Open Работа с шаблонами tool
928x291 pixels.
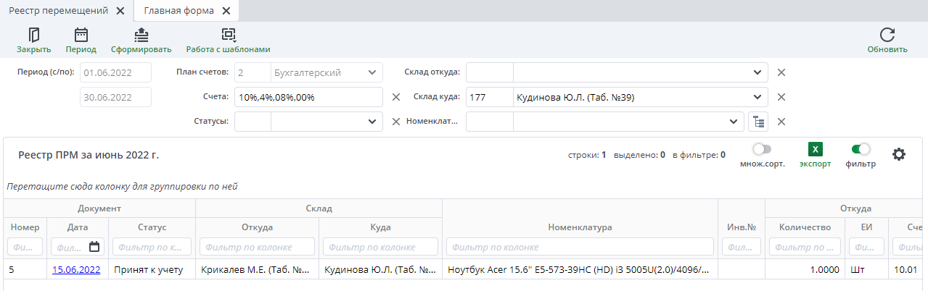(228, 35)
